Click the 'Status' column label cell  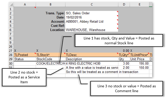tap(25, 59)
